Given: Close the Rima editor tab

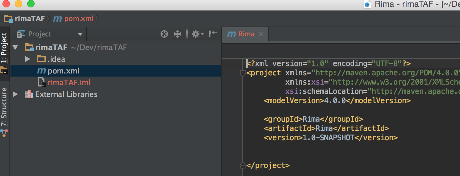Looking at the screenshot, I should [261, 34].
